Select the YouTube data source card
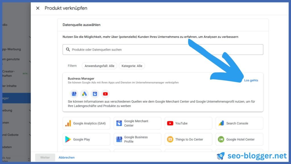This screenshot has width=291, height=164. click(x=188, y=123)
